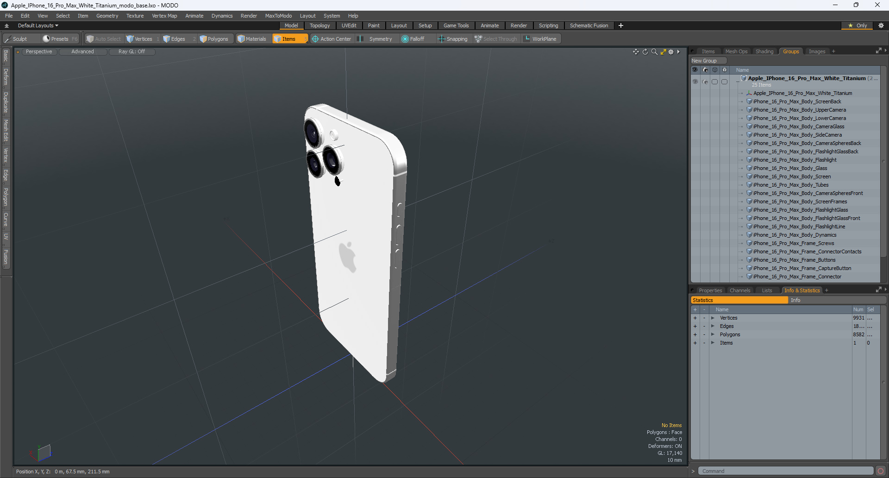The image size is (889, 478).
Task: Toggle render camera of the root group
Action: click(x=705, y=82)
